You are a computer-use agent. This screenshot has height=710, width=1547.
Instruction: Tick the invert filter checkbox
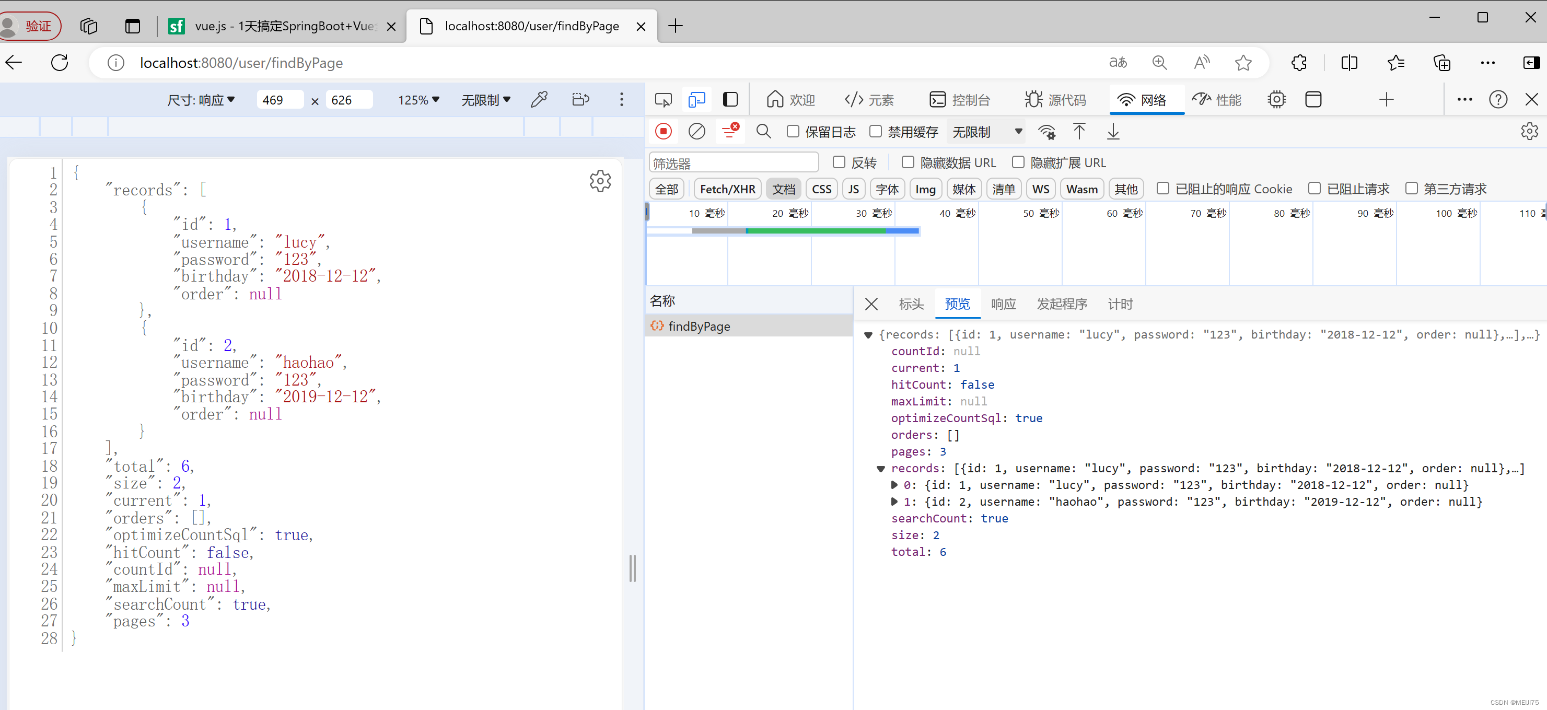click(x=839, y=162)
